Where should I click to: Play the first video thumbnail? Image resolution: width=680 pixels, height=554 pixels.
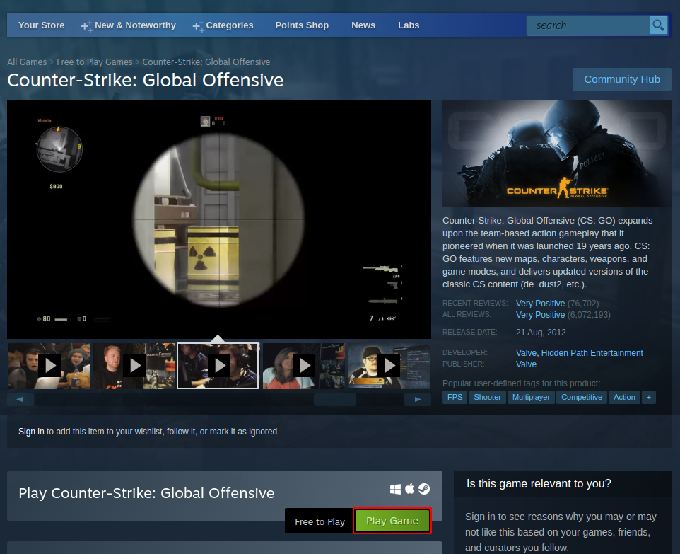49,366
